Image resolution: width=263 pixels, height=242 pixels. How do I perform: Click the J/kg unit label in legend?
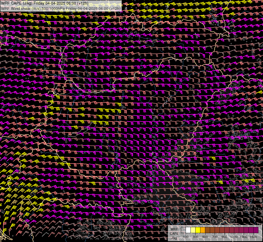tap(174, 238)
